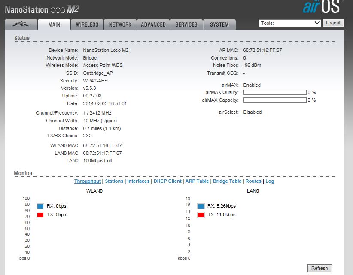
Task: Click the SSID value 'Gutbridge_AP'
Action: click(x=98, y=73)
